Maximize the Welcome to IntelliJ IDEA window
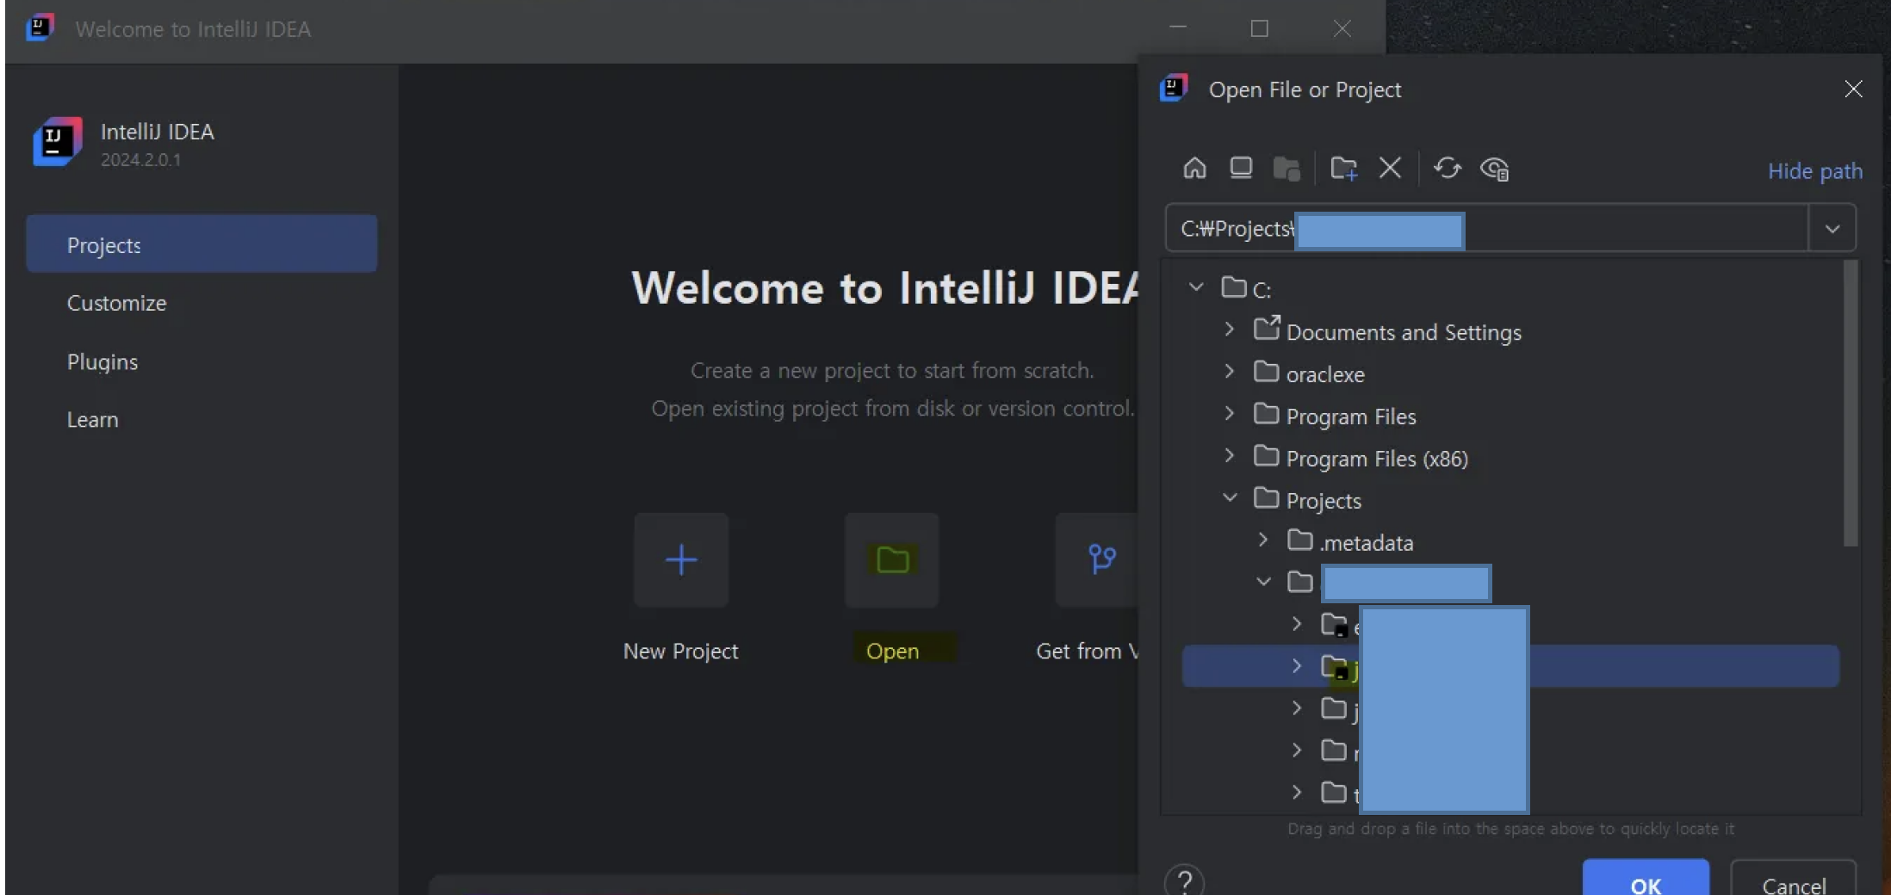Viewport: 1891px width, 895px height. (1259, 28)
